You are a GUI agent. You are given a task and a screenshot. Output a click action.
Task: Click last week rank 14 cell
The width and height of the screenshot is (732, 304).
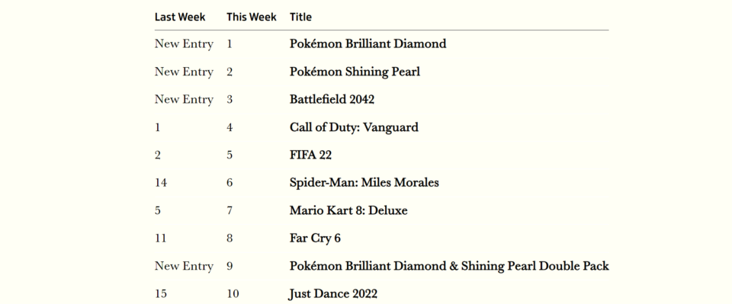pyautogui.click(x=161, y=183)
